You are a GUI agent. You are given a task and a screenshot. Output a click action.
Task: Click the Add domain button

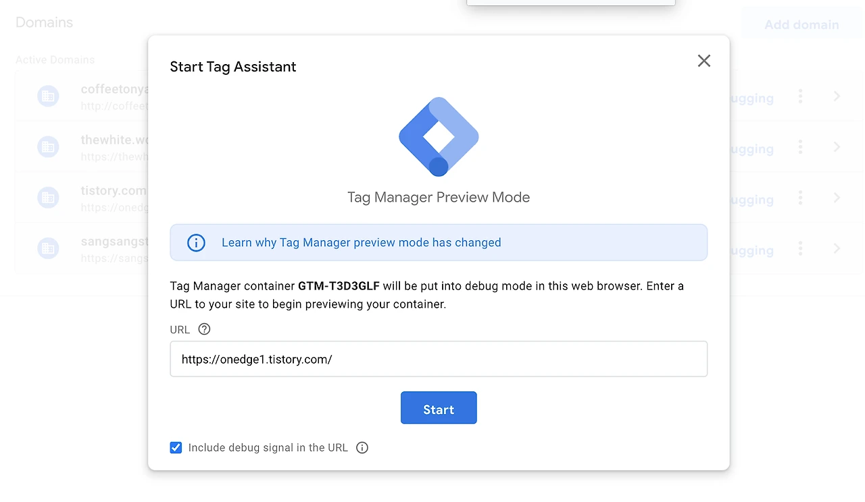801,25
